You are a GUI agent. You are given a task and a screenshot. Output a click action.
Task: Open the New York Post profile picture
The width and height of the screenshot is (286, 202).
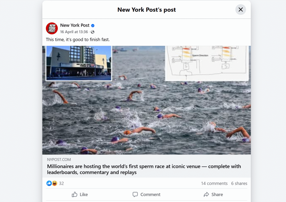point(52,28)
